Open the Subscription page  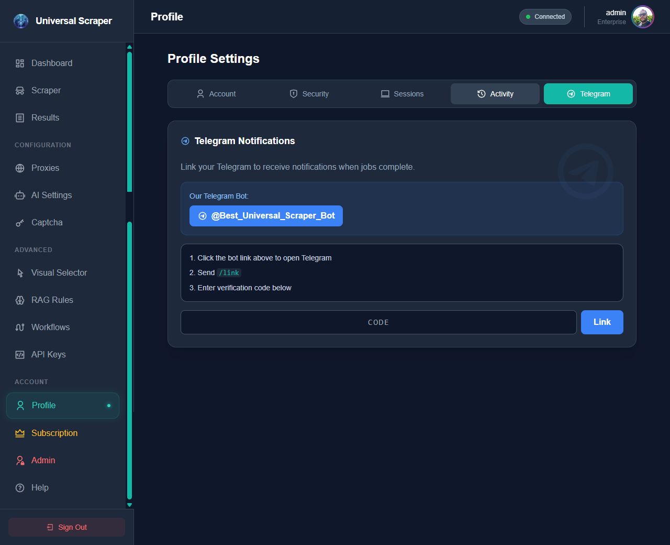point(63,433)
